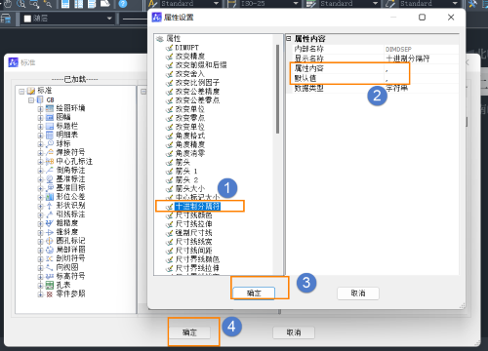Click the 倒角标注 node icon
488x351 pixels.
point(50,170)
